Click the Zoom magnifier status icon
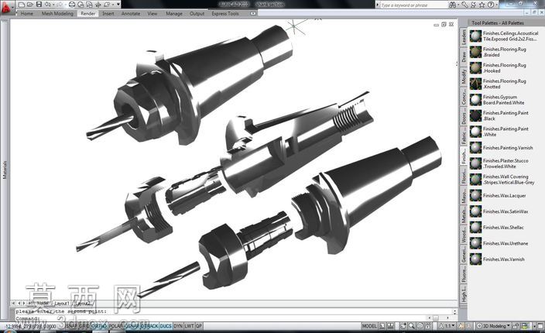 (x=412, y=326)
